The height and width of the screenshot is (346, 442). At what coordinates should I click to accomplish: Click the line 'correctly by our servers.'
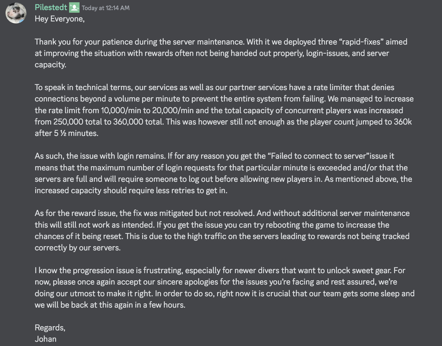click(x=78, y=248)
